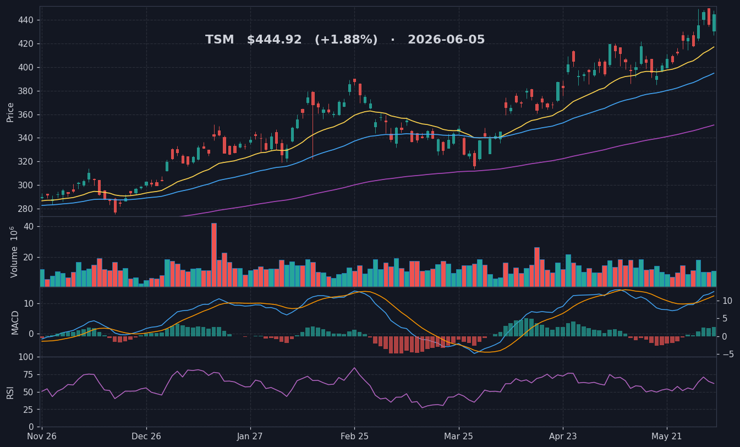This screenshot has height=447, width=740.
Task: Click the 400 price tick label
Action: [26, 68]
